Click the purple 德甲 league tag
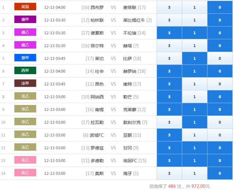234x190 pixels. (x=25, y=20)
